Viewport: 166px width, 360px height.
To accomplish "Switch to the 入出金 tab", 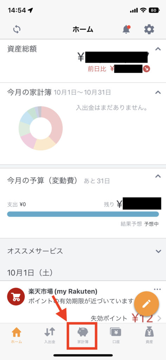I will [x=50, y=335].
